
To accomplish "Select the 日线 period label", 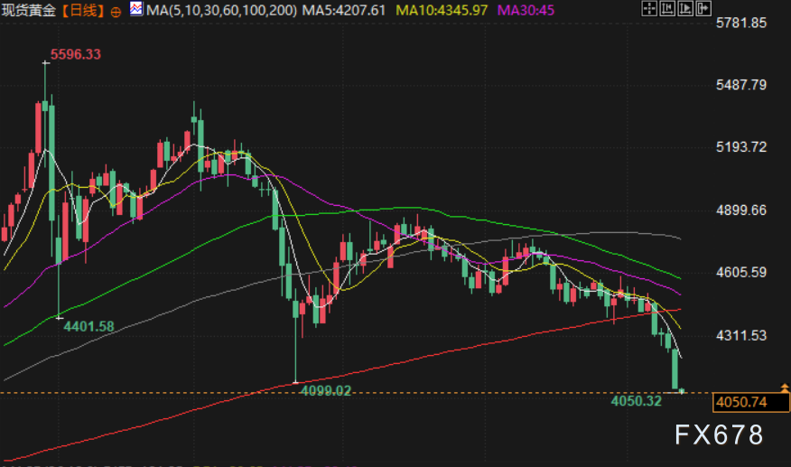I will [83, 10].
